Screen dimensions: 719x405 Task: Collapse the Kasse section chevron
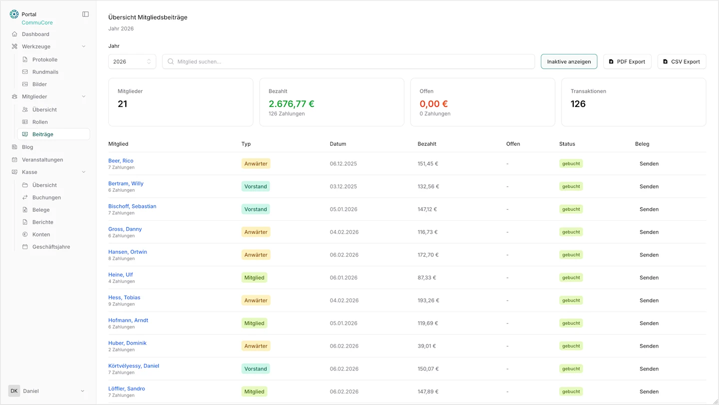click(x=83, y=172)
